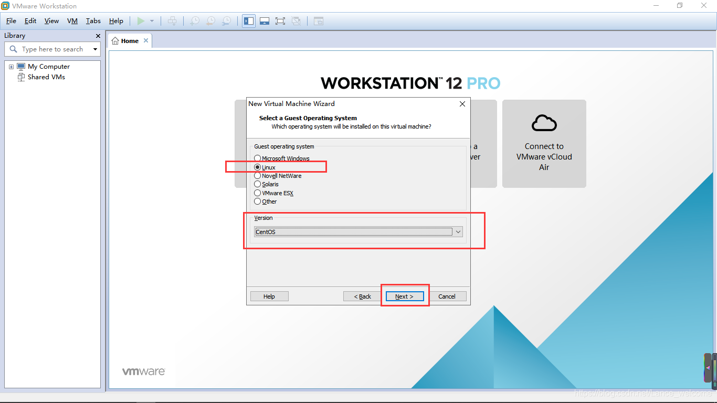The width and height of the screenshot is (717, 403).
Task: Toggle the Show Library panel icon
Action: 249,21
